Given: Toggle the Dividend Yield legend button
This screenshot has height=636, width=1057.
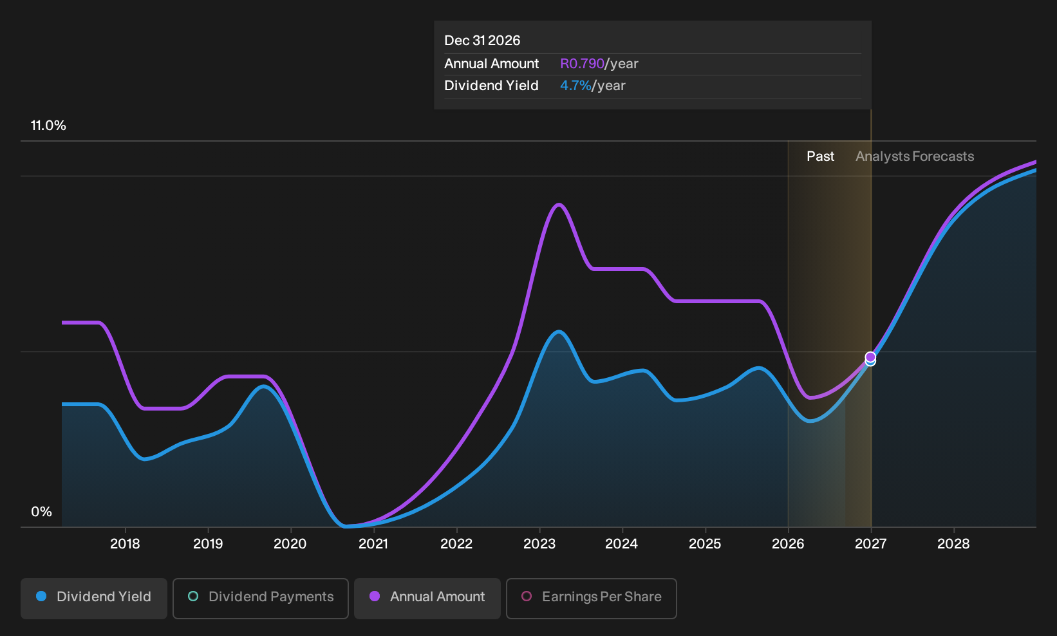Looking at the screenshot, I should click(x=94, y=599).
